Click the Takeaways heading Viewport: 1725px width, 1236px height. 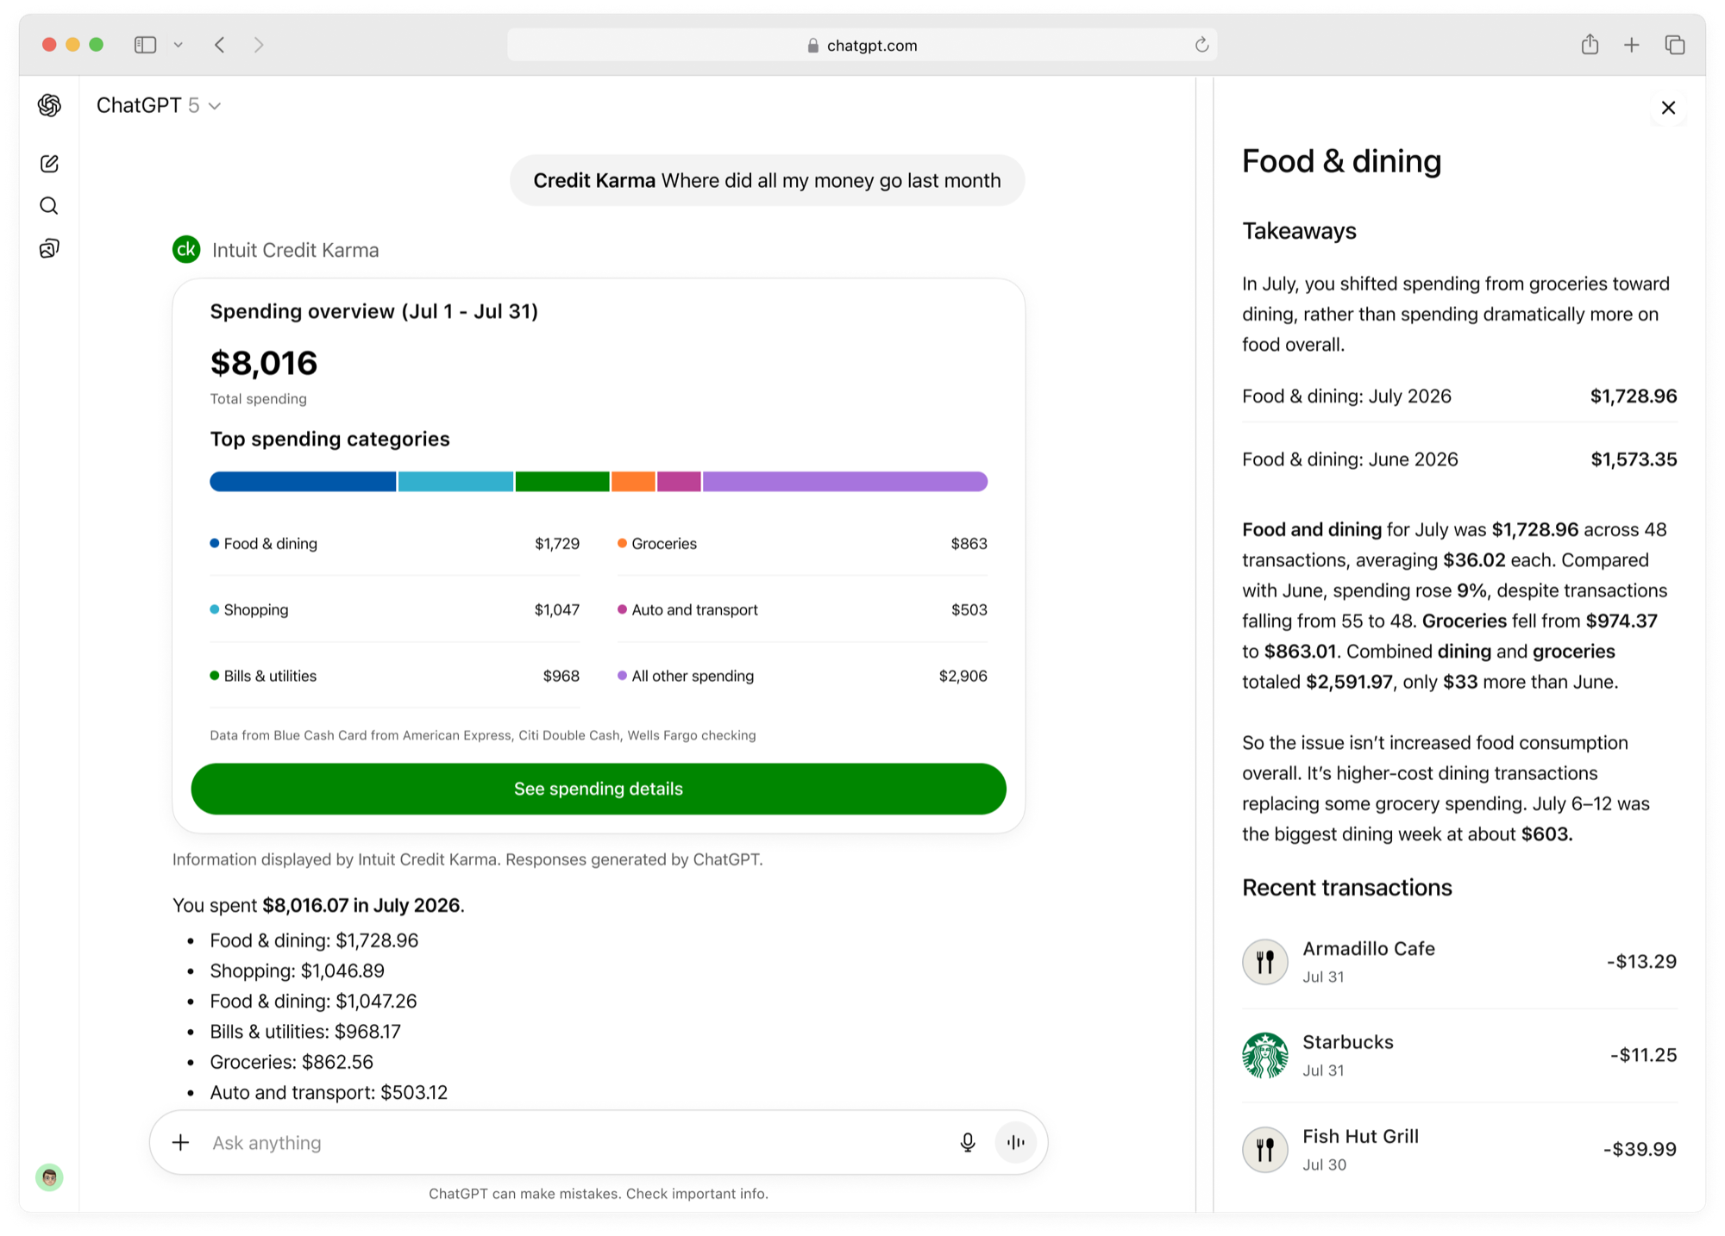pos(1299,231)
